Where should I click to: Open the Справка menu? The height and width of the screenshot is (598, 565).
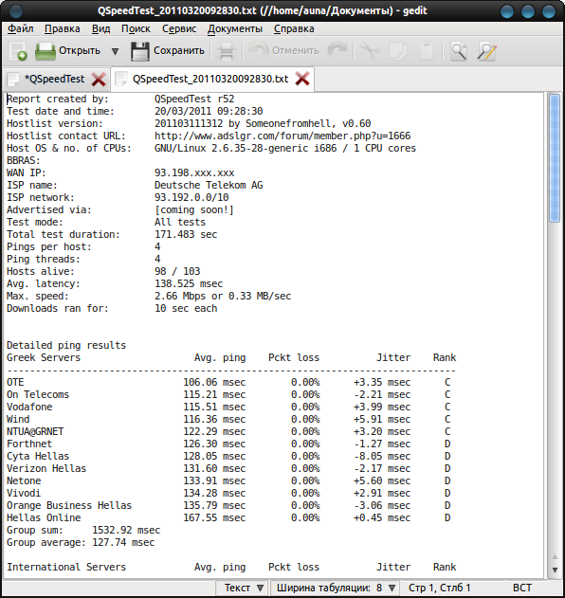pos(294,28)
